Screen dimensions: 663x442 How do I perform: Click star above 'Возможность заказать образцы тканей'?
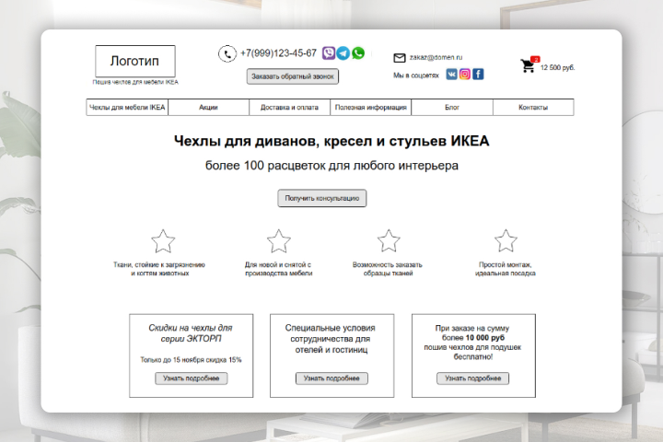coord(389,240)
